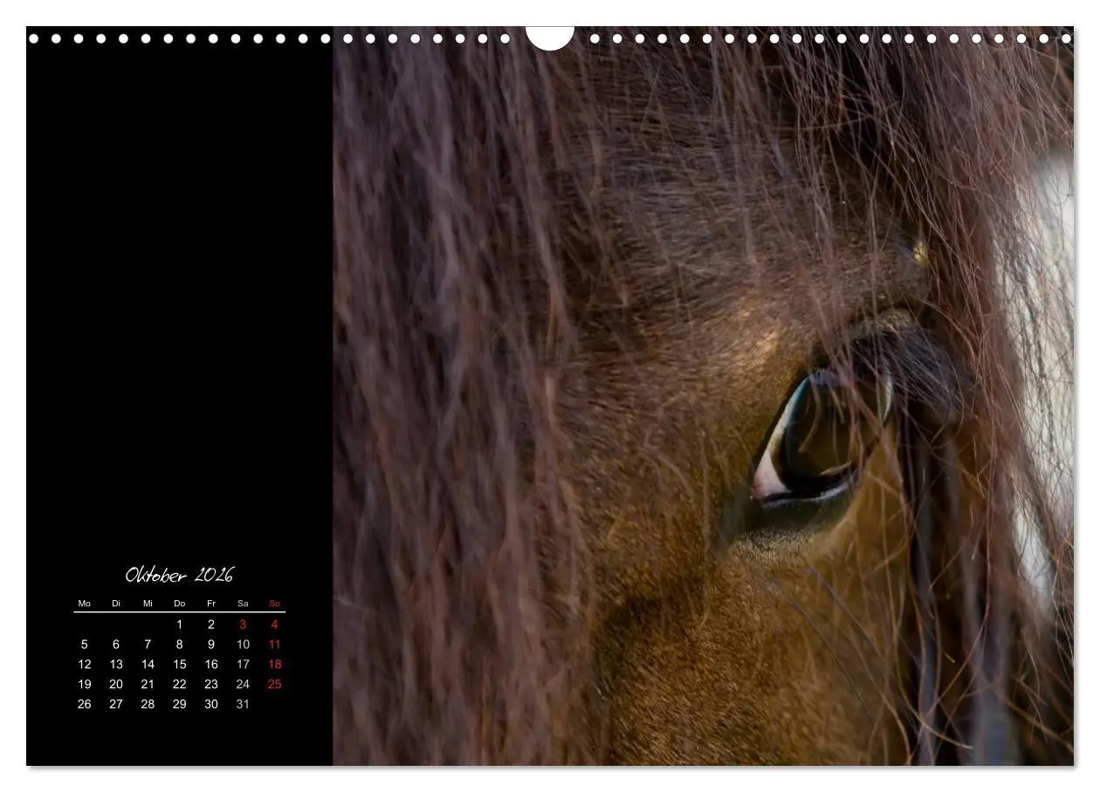1100x792 pixels.
Task: Click the white divider line above the dates
Action: (180, 612)
